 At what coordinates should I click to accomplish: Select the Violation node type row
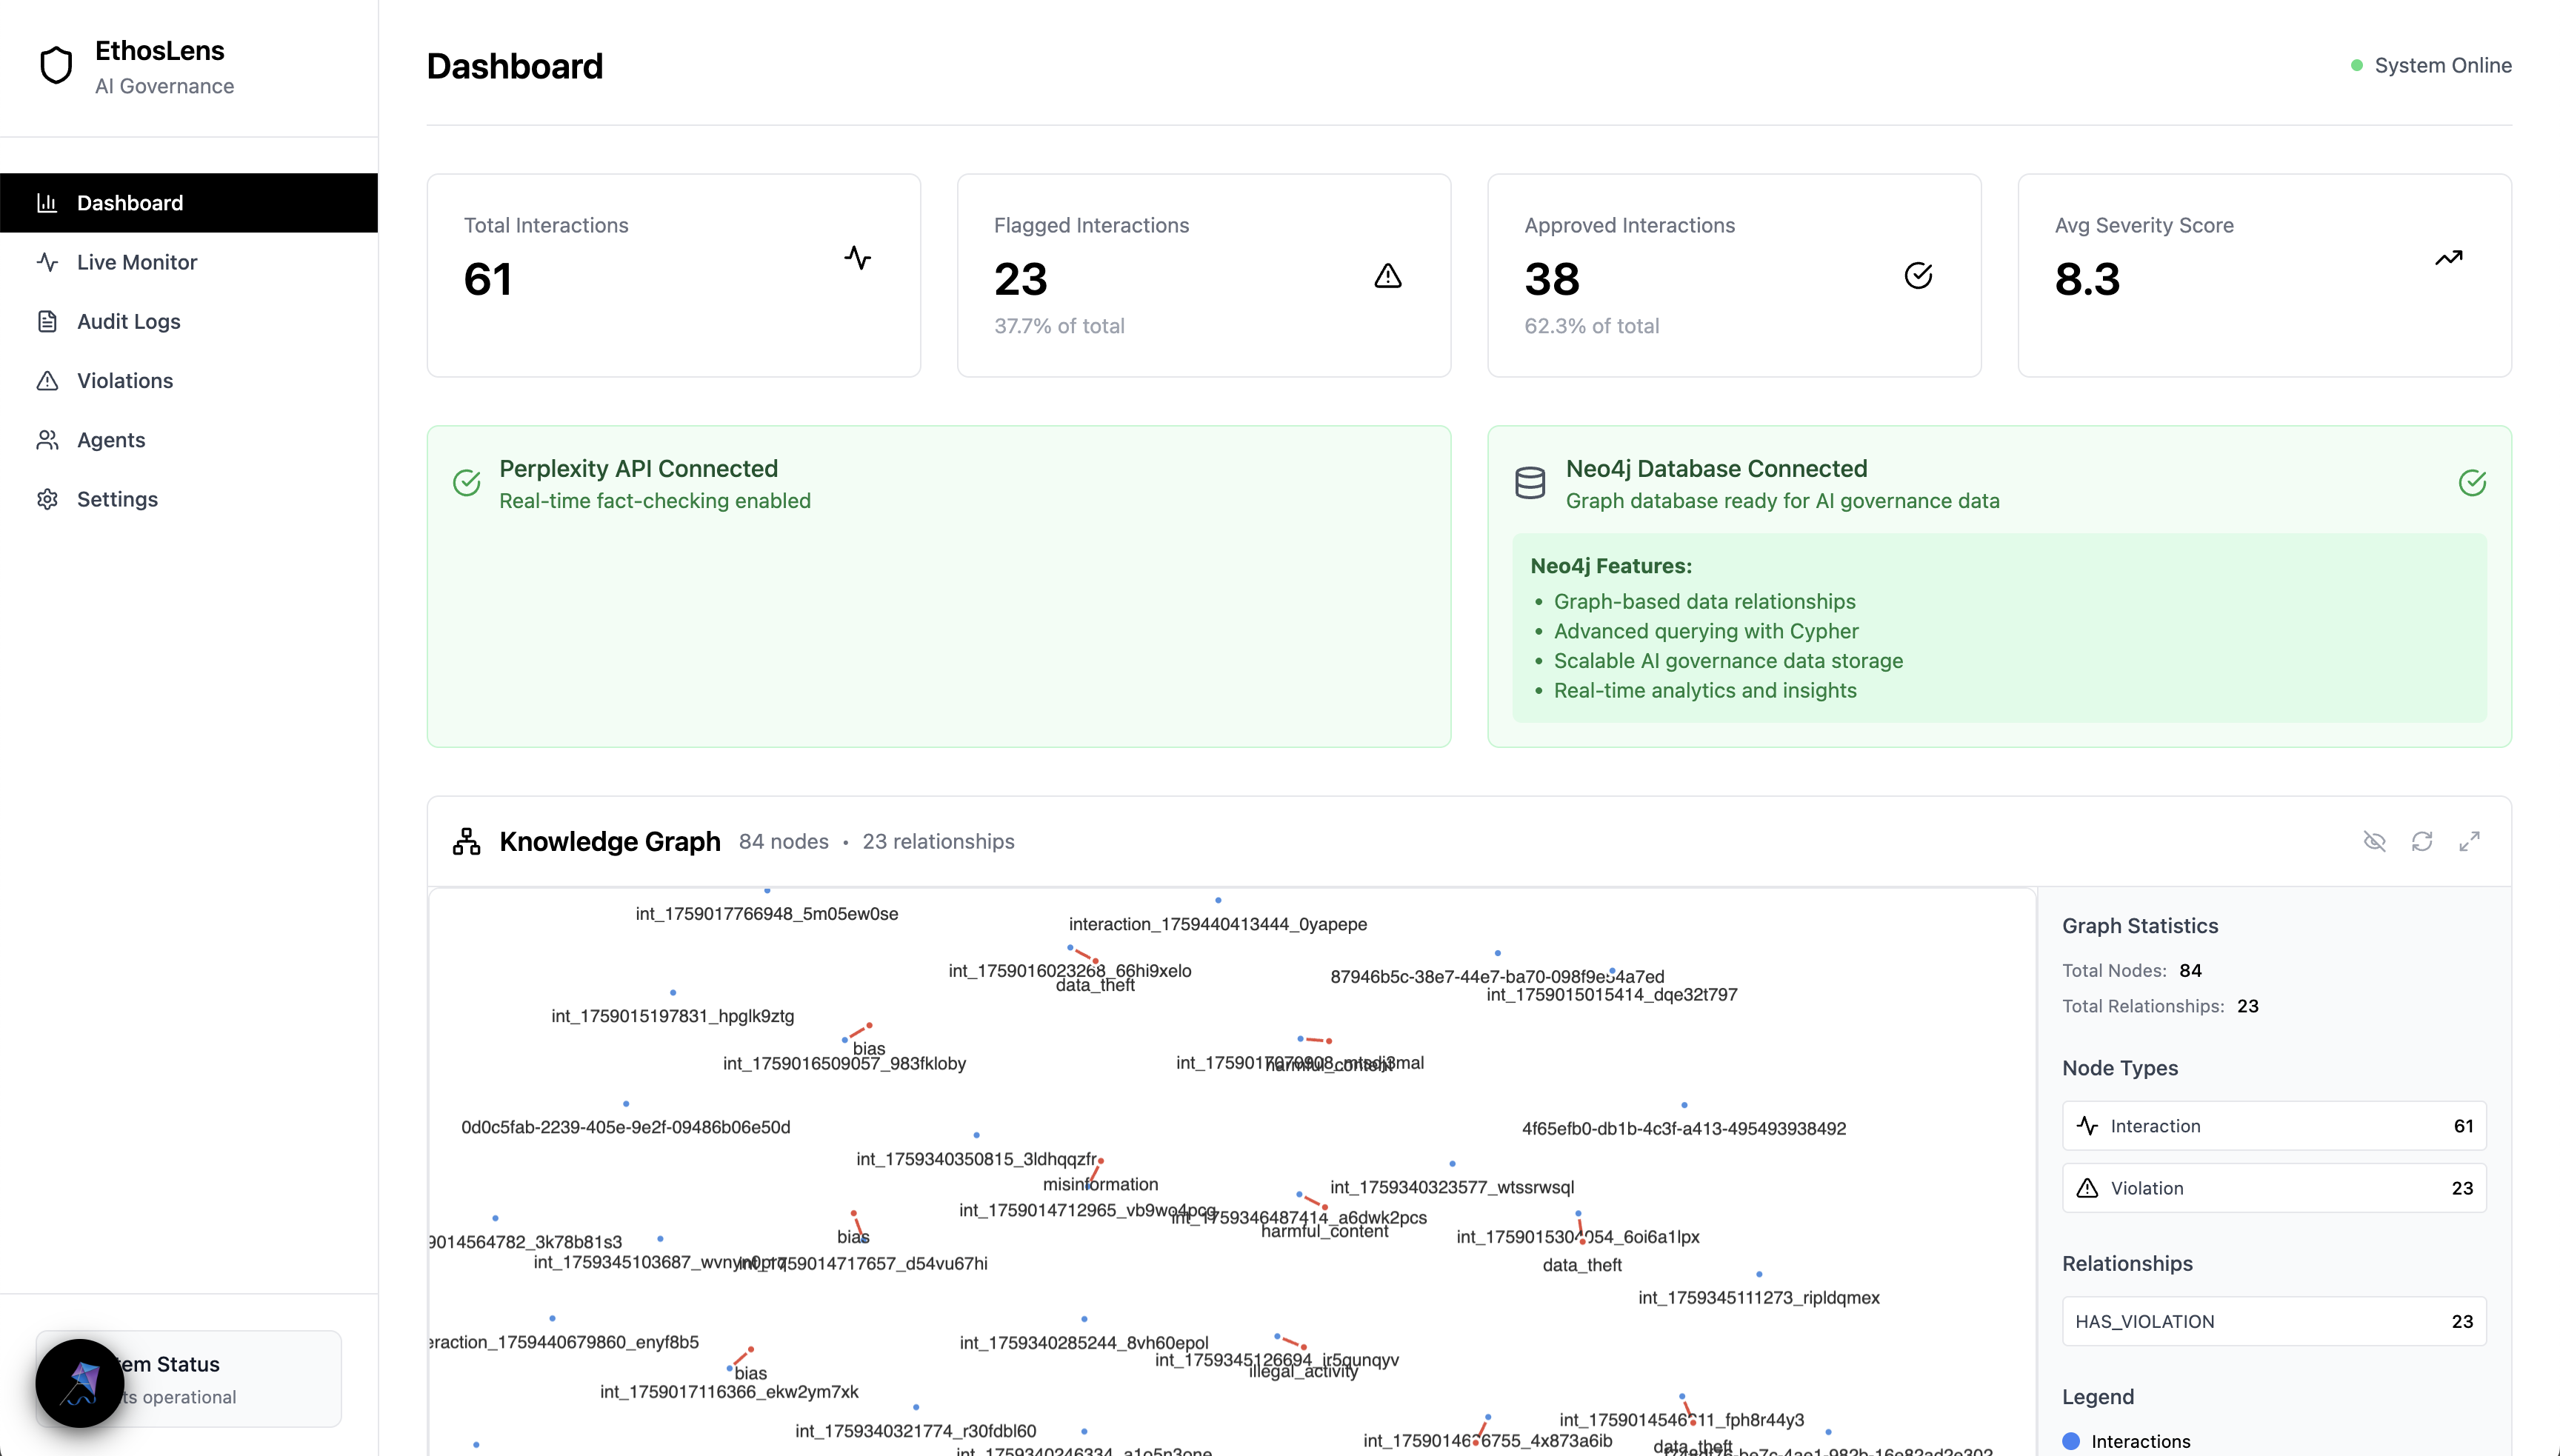coord(2273,1188)
